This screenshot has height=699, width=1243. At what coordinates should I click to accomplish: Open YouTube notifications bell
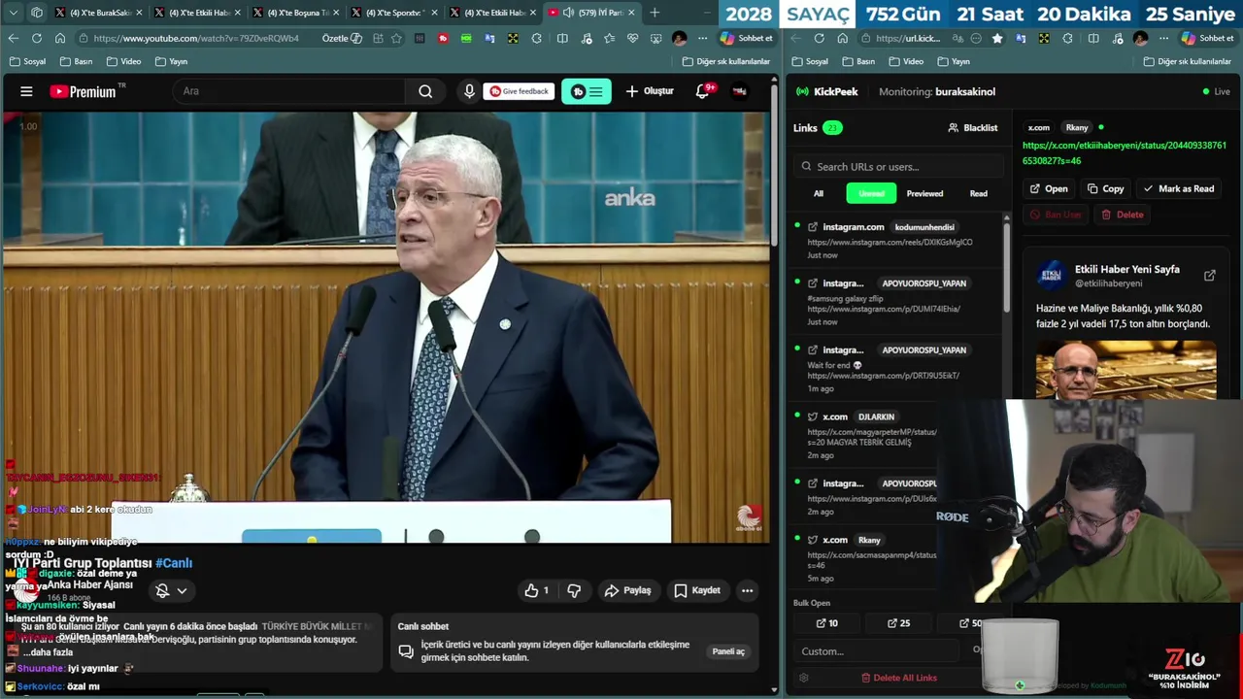(703, 91)
